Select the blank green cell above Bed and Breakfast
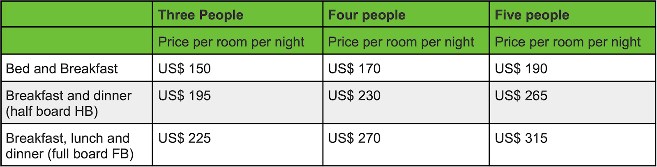Viewport: 657px width, 167px height. [x=77, y=41]
